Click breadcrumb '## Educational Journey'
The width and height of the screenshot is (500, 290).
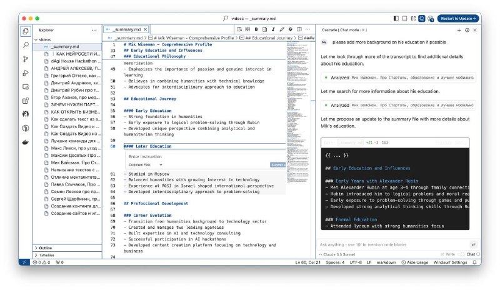pyautogui.click(x=269, y=38)
